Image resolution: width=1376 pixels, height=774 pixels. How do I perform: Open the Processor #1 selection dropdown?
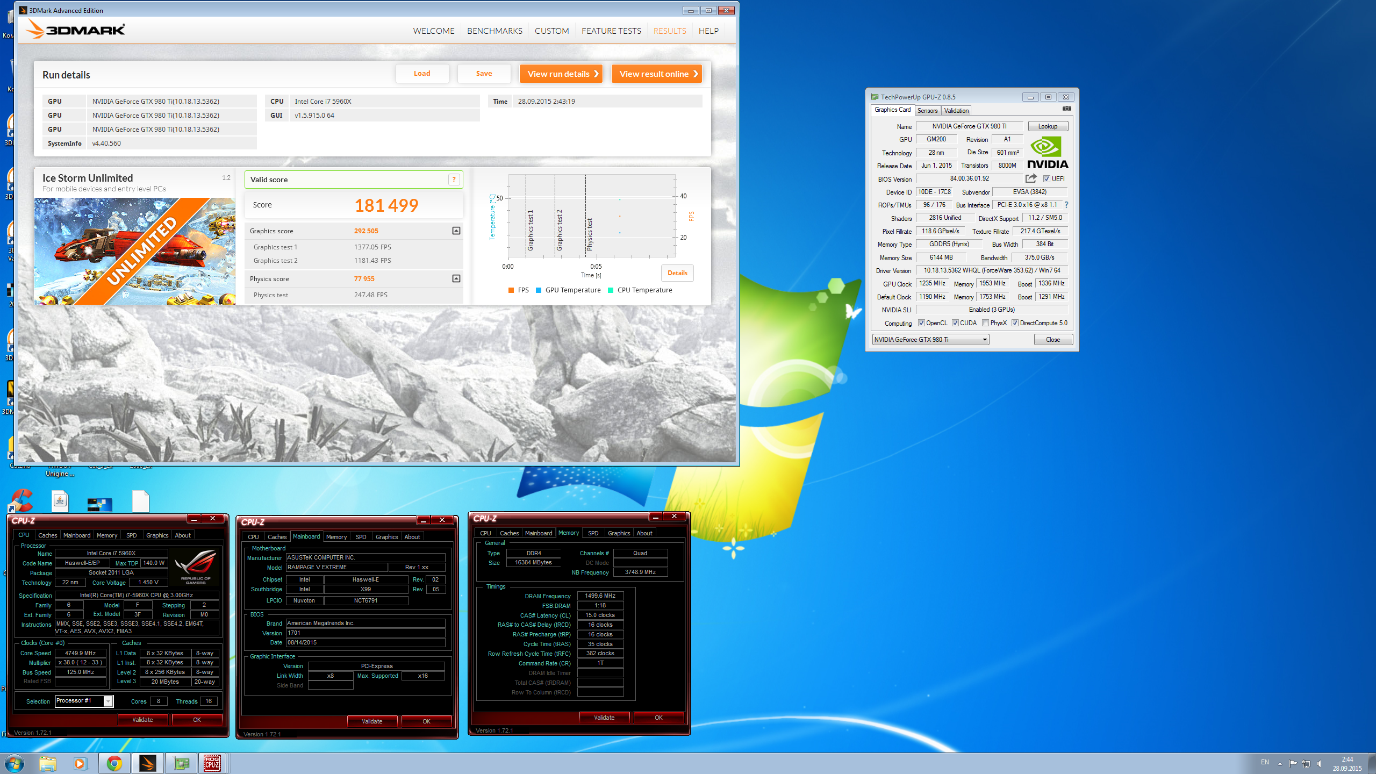click(84, 701)
